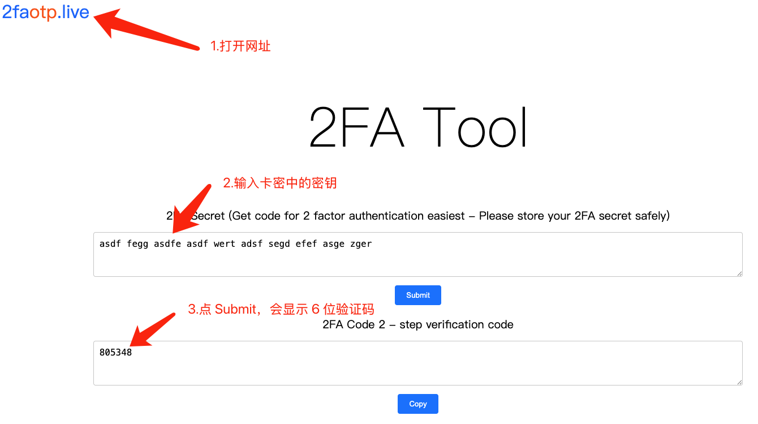Click the "2.输入卡密中的密钥" annotation text

click(x=279, y=183)
